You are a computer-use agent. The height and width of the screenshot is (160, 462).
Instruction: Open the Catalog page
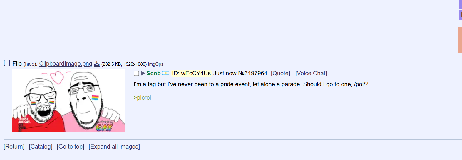(x=41, y=147)
